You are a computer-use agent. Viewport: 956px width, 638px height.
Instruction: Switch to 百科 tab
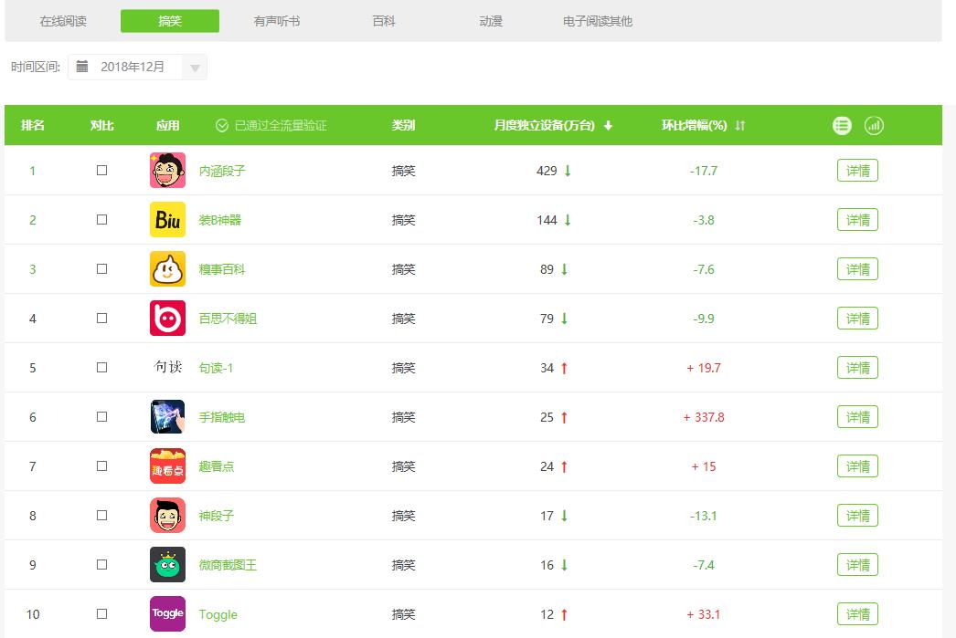(384, 21)
